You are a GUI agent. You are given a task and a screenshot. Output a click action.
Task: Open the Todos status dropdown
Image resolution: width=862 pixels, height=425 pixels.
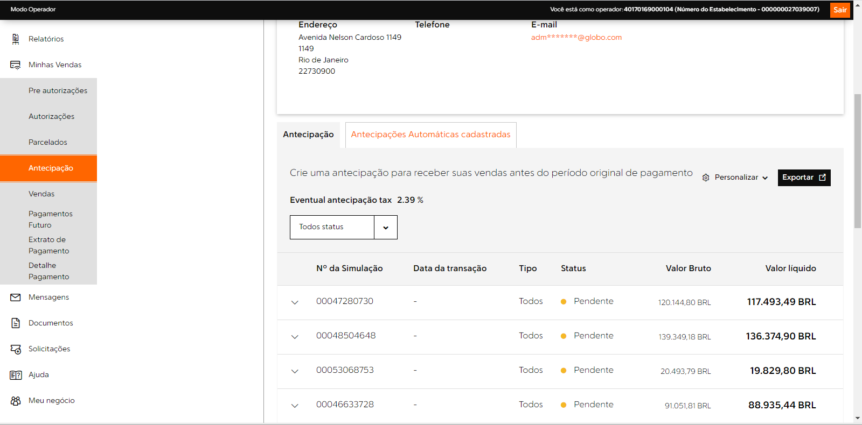click(x=344, y=227)
